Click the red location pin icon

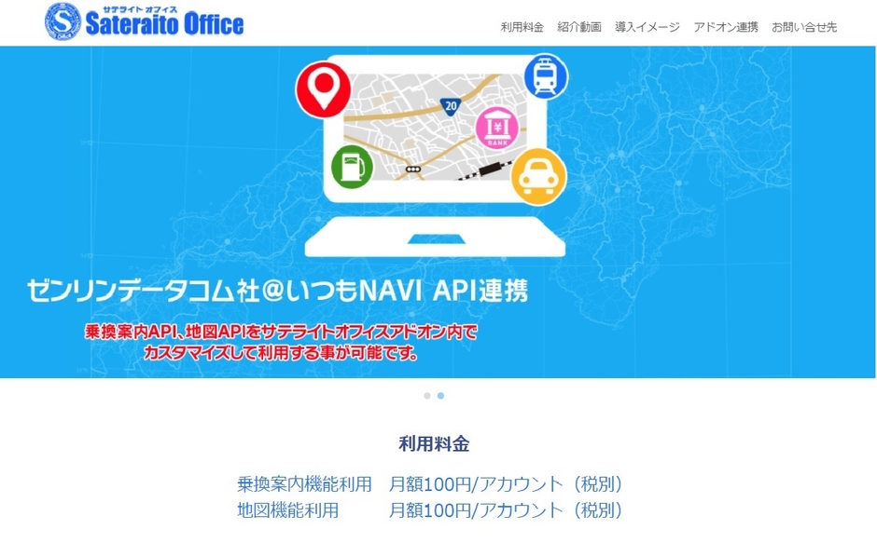tap(322, 90)
